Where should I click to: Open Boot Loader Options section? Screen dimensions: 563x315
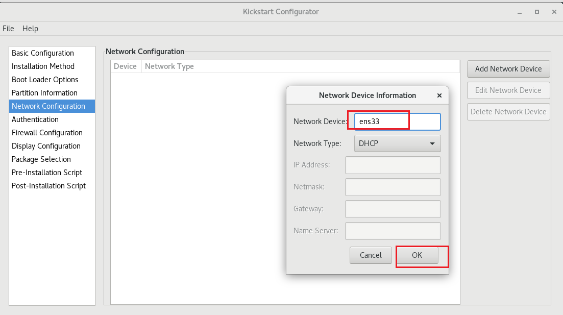45,80
